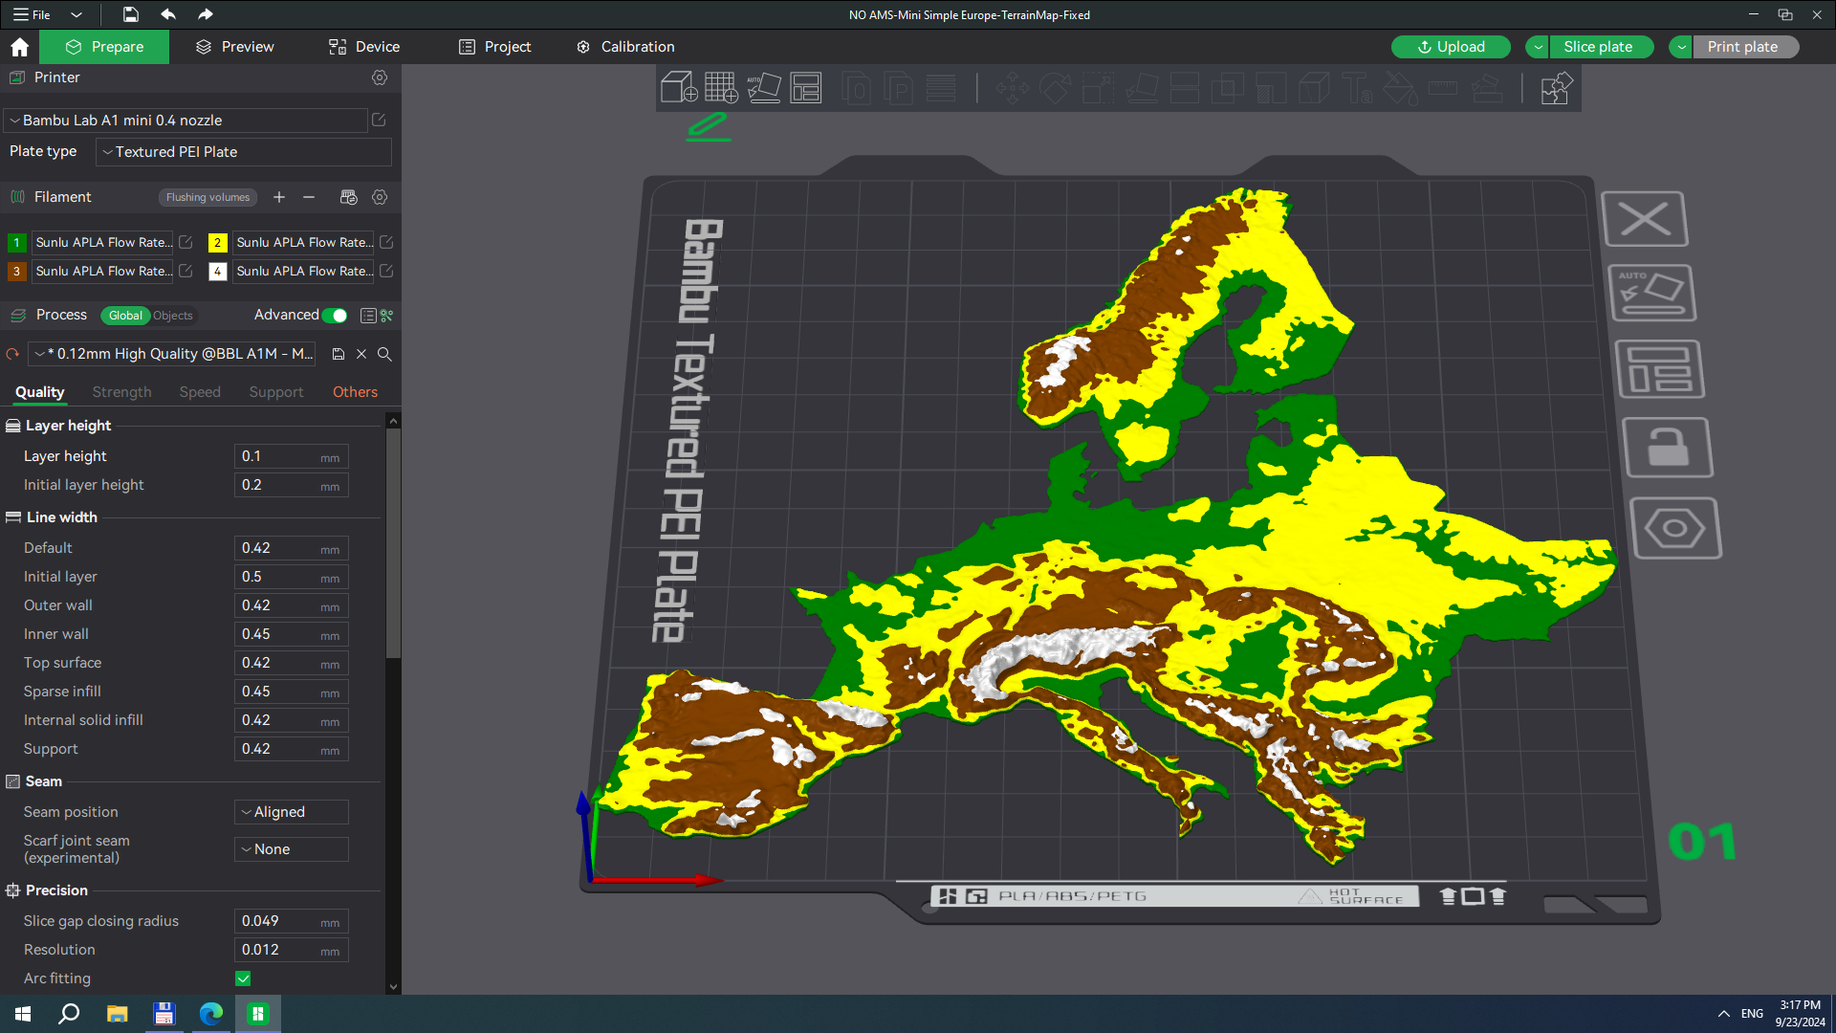This screenshot has width=1836, height=1033.
Task: Open the Strength settings tab
Action: pos(121,392)
